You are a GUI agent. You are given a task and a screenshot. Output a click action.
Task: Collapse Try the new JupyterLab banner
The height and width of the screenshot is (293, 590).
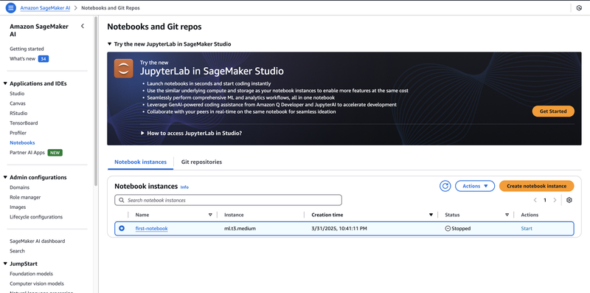tap(109, 44)
